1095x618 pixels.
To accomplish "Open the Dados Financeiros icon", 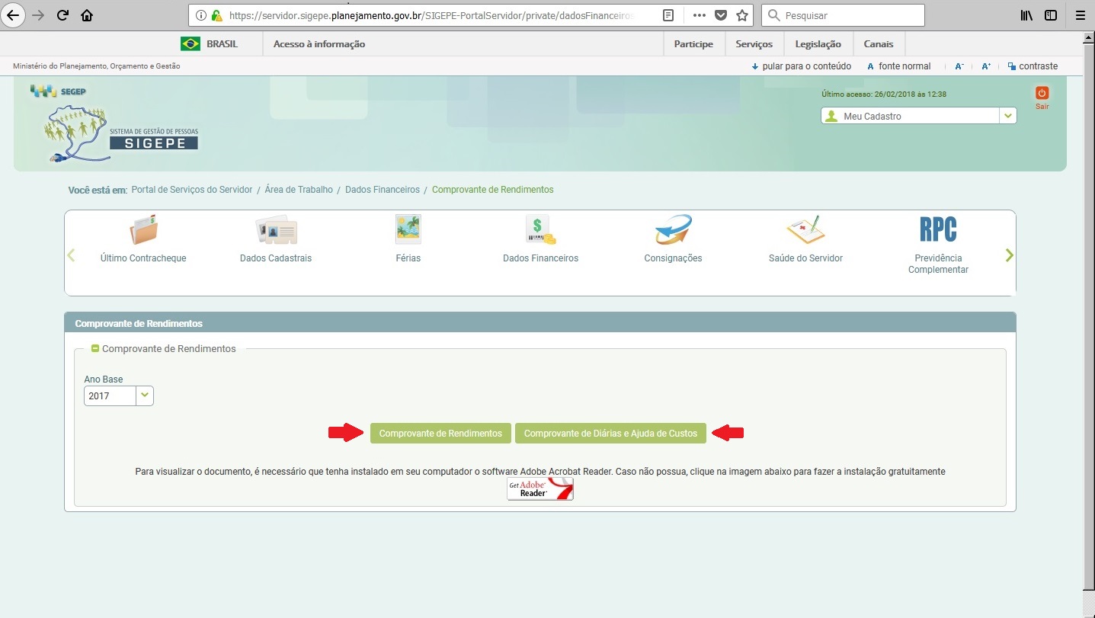I will point(540,230).
